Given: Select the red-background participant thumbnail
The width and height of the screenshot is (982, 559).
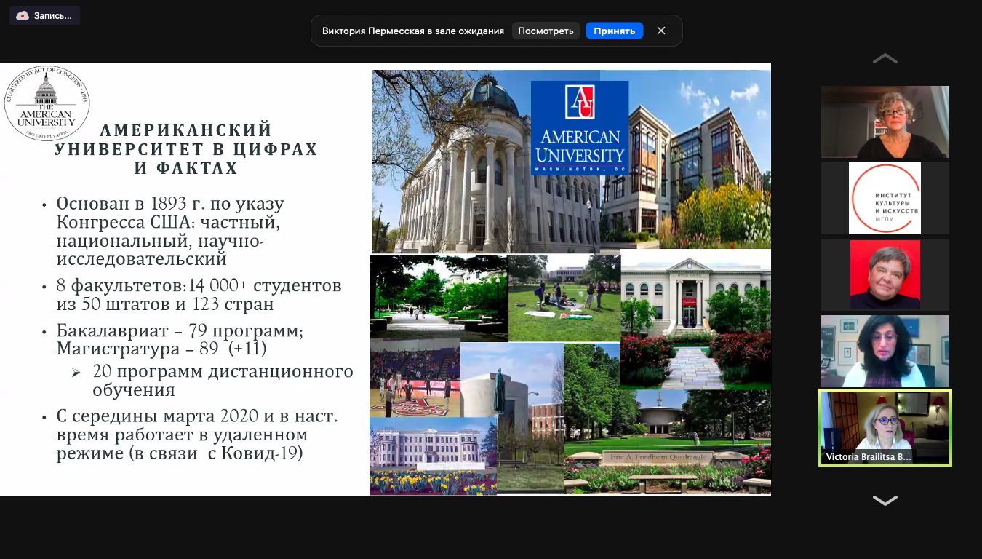Looking at the screenshot, I should 885,274.
